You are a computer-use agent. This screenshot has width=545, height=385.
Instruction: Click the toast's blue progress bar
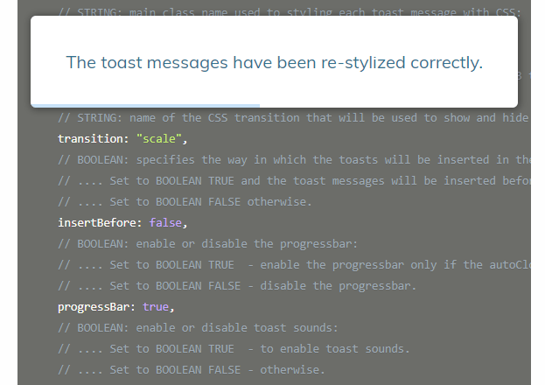pyautogui.click(x=144, y=105)
